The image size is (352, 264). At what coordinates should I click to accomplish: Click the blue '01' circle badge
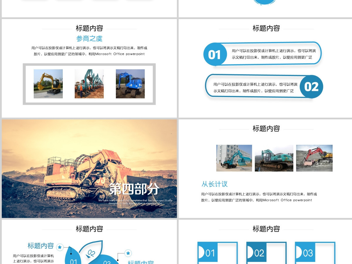(x=215, y=55)
